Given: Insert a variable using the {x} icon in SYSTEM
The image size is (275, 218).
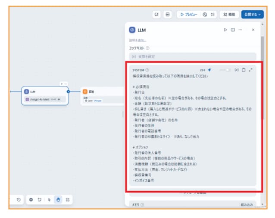Looking at the screenshot, I should coord(236,70).
